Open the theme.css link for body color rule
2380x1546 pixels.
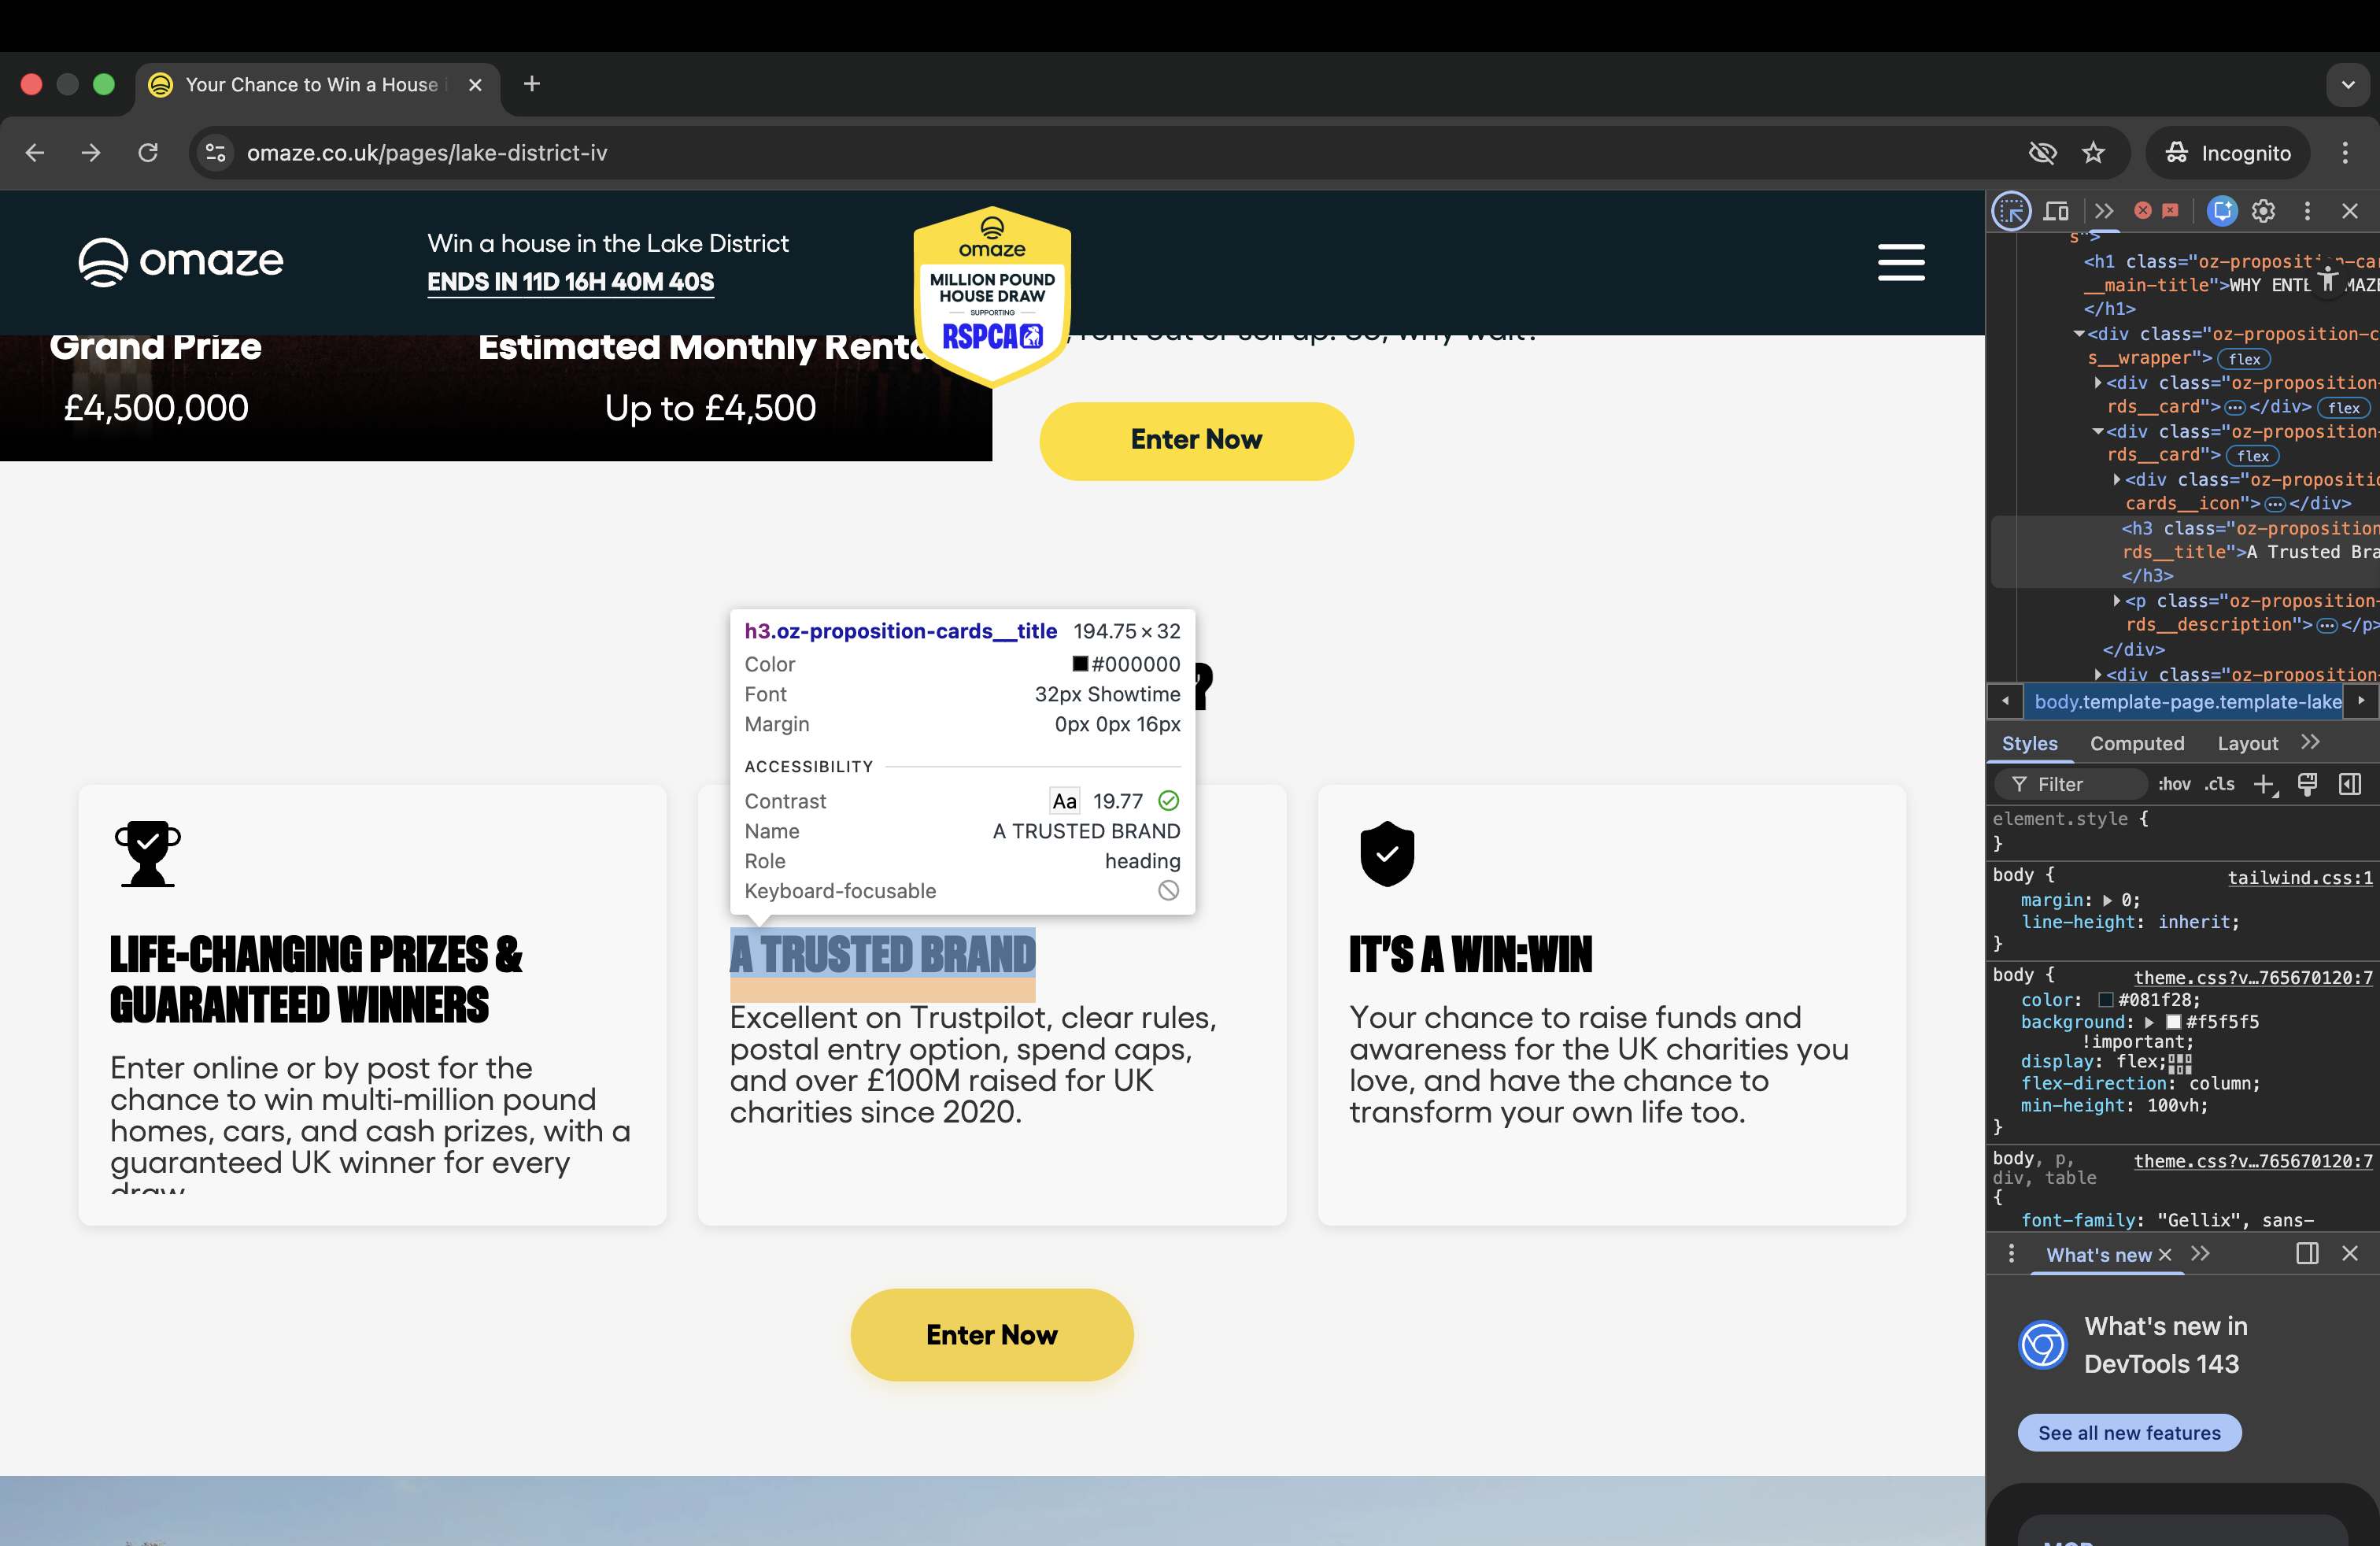pos(2252,978)
